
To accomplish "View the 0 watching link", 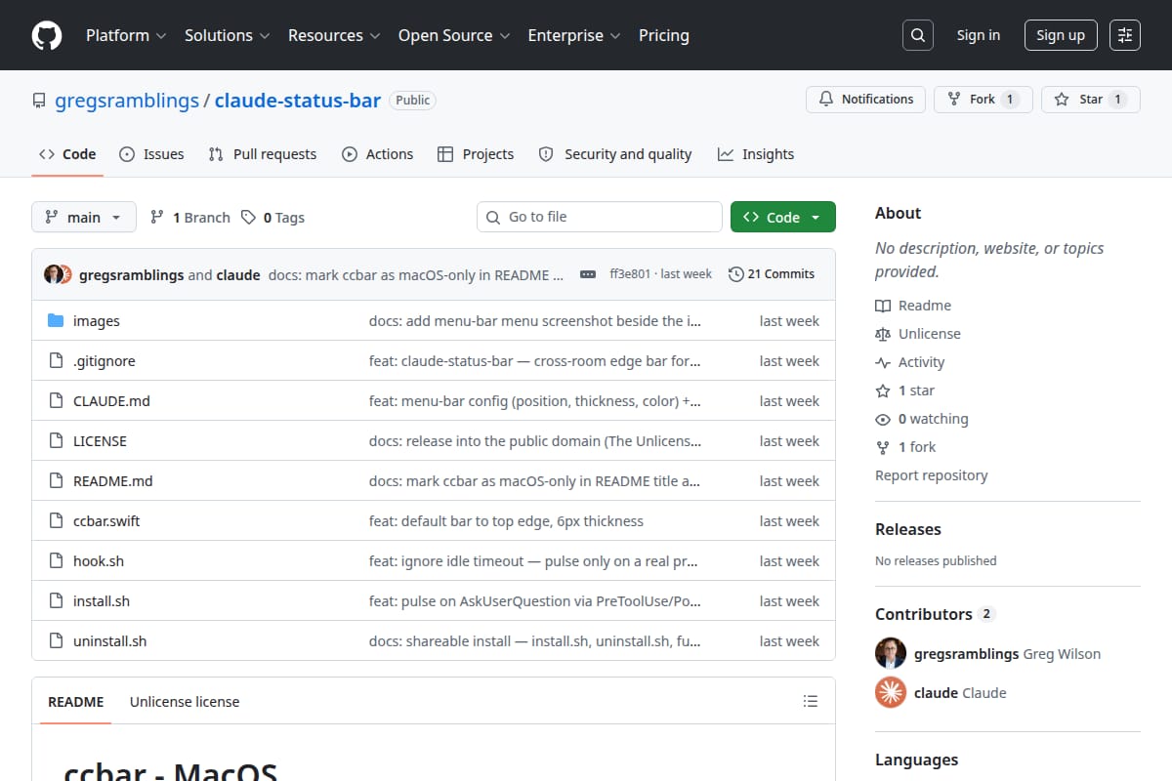I will 922,419.
